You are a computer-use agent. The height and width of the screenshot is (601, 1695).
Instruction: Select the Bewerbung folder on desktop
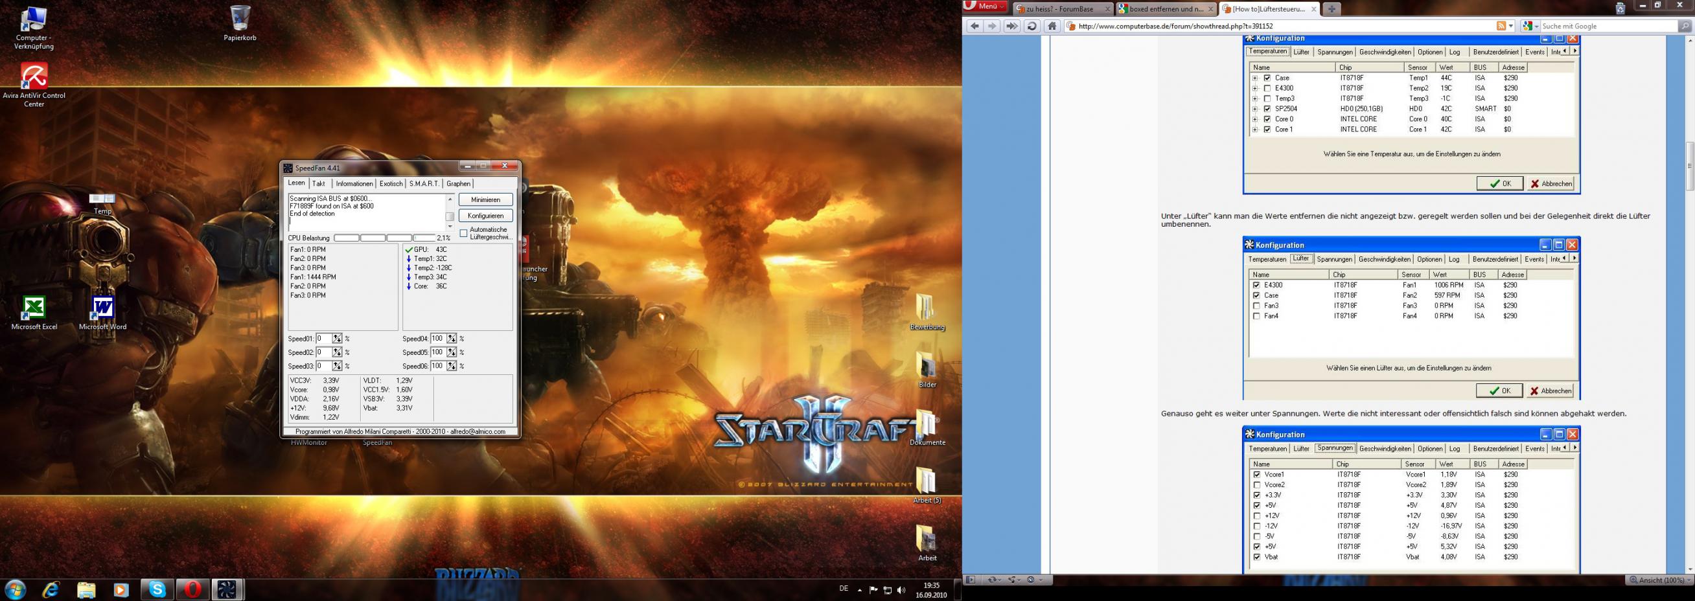tap(927, 312)
